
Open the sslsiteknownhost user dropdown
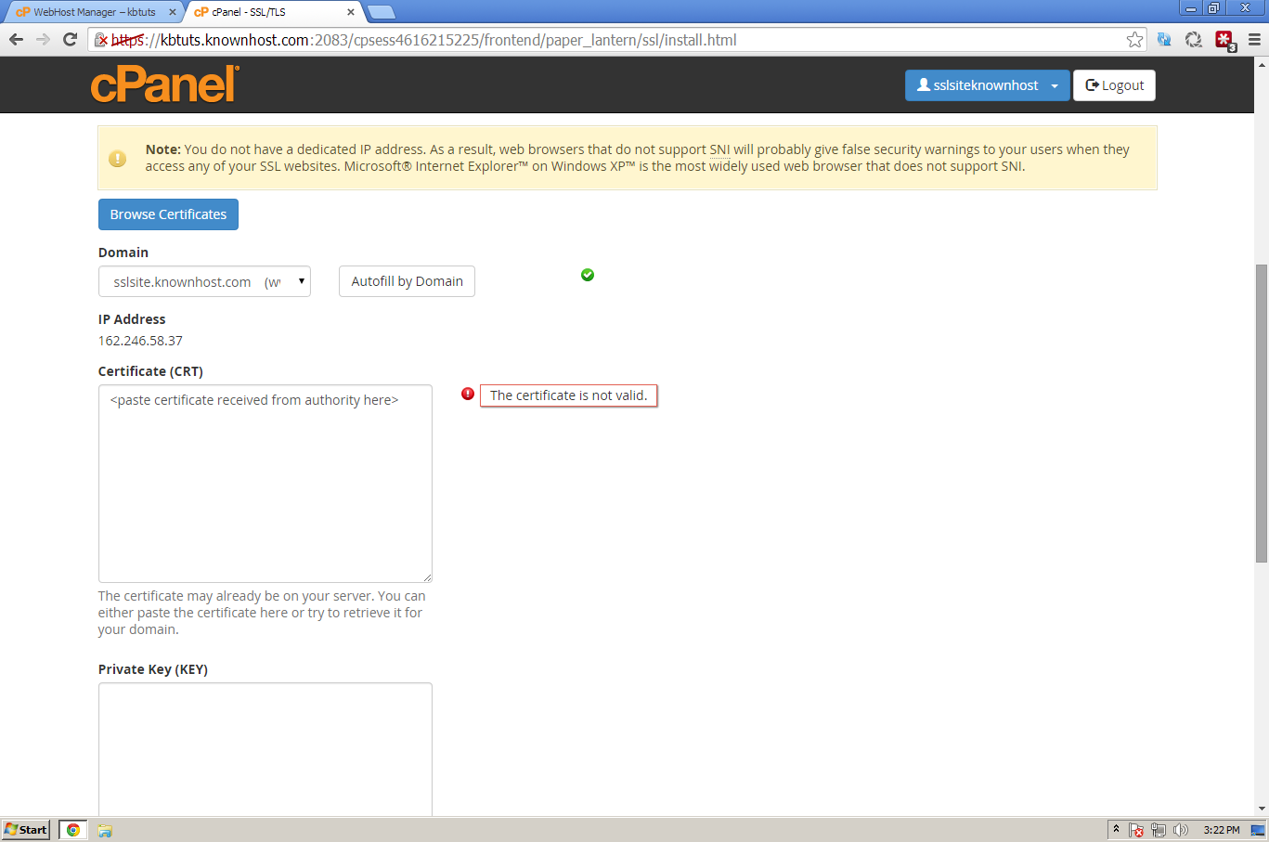click(987, 85)
